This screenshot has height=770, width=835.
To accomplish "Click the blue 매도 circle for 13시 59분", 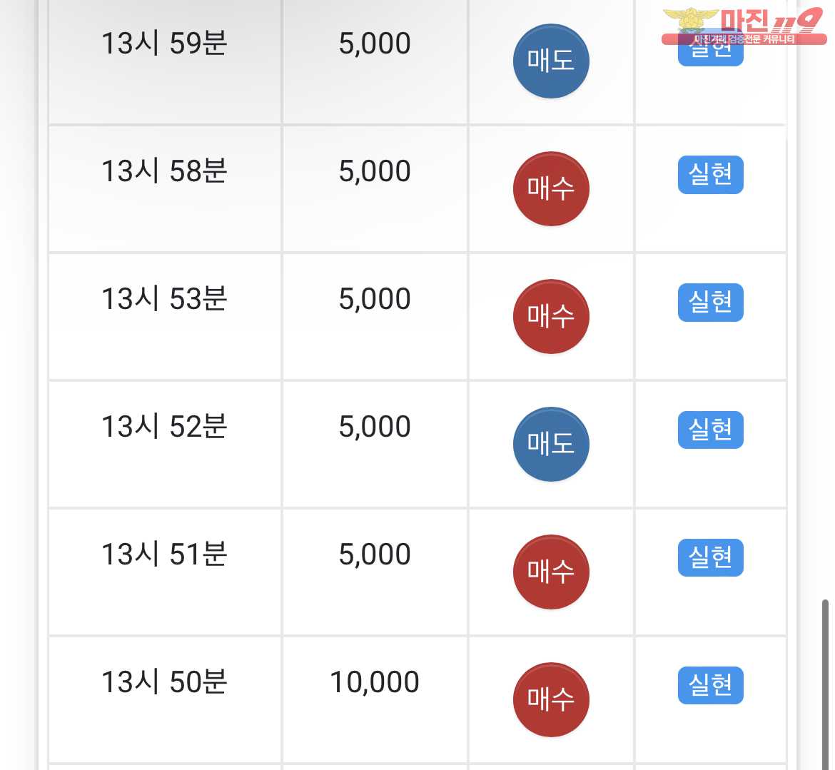I will pos(551,61).
